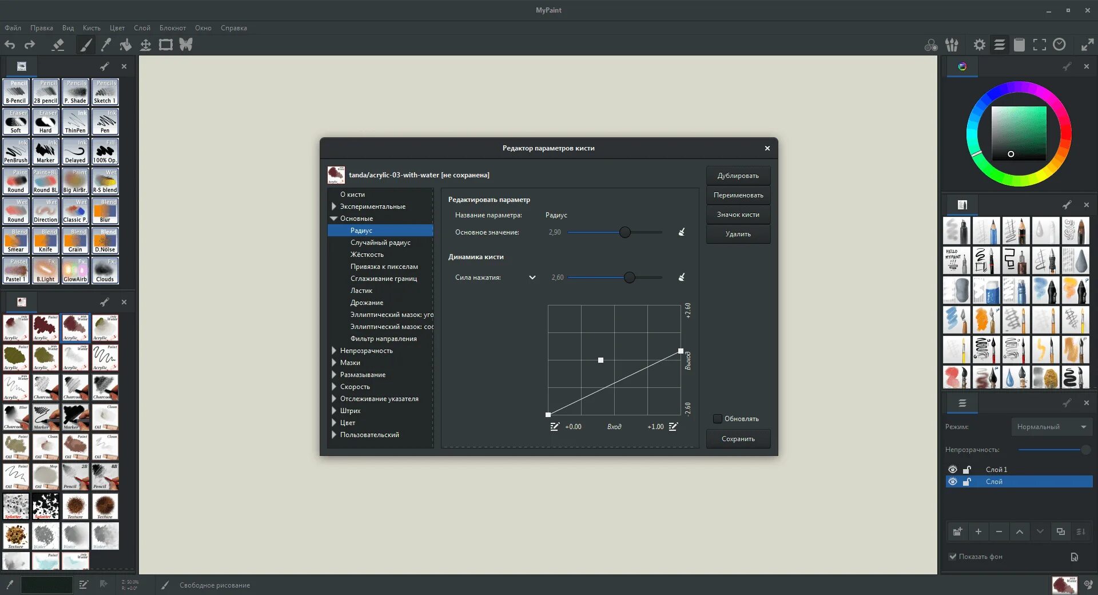Select the Flood Fill bucket tool

[126, 45]
